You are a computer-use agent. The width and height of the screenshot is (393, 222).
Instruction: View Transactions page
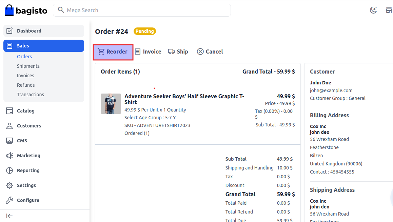click(x=31, y=95)
